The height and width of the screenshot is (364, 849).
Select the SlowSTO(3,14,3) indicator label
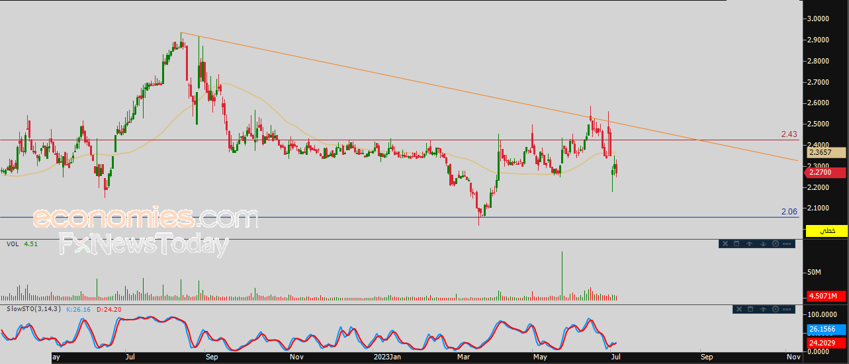pyautogui.click(x=33, y=309)
